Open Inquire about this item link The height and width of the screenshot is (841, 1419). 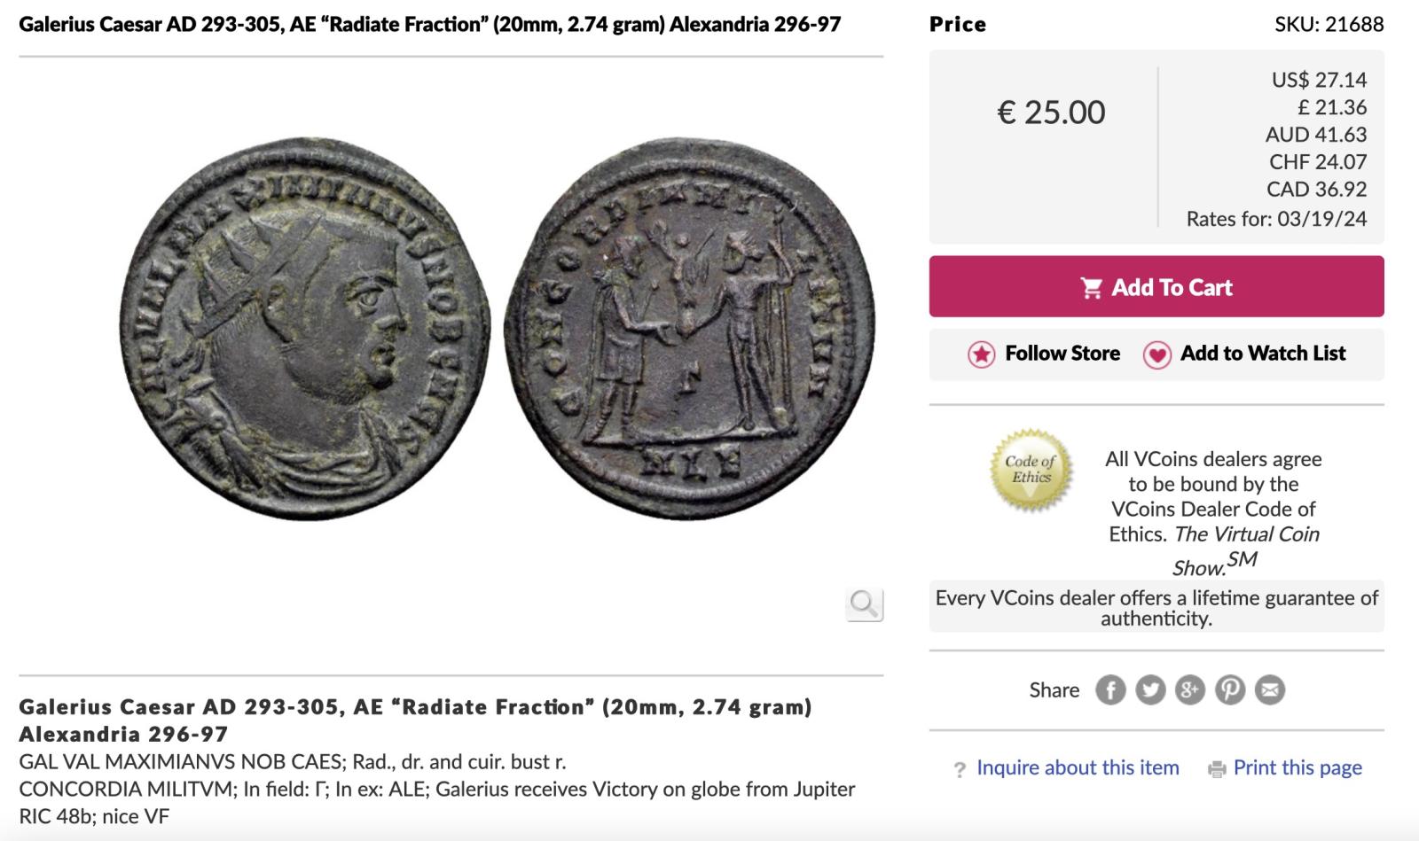point(1078,767)
